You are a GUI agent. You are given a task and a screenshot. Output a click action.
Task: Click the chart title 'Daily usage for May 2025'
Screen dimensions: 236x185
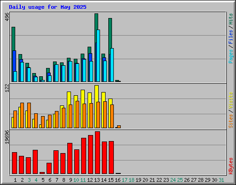point(47,7)
